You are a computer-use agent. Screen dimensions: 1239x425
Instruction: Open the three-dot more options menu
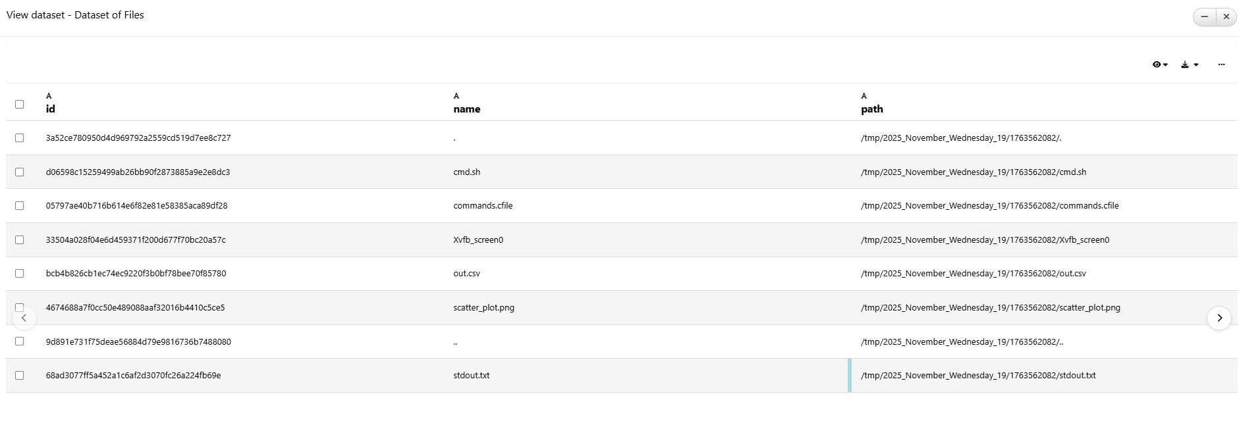[1221, 64]
